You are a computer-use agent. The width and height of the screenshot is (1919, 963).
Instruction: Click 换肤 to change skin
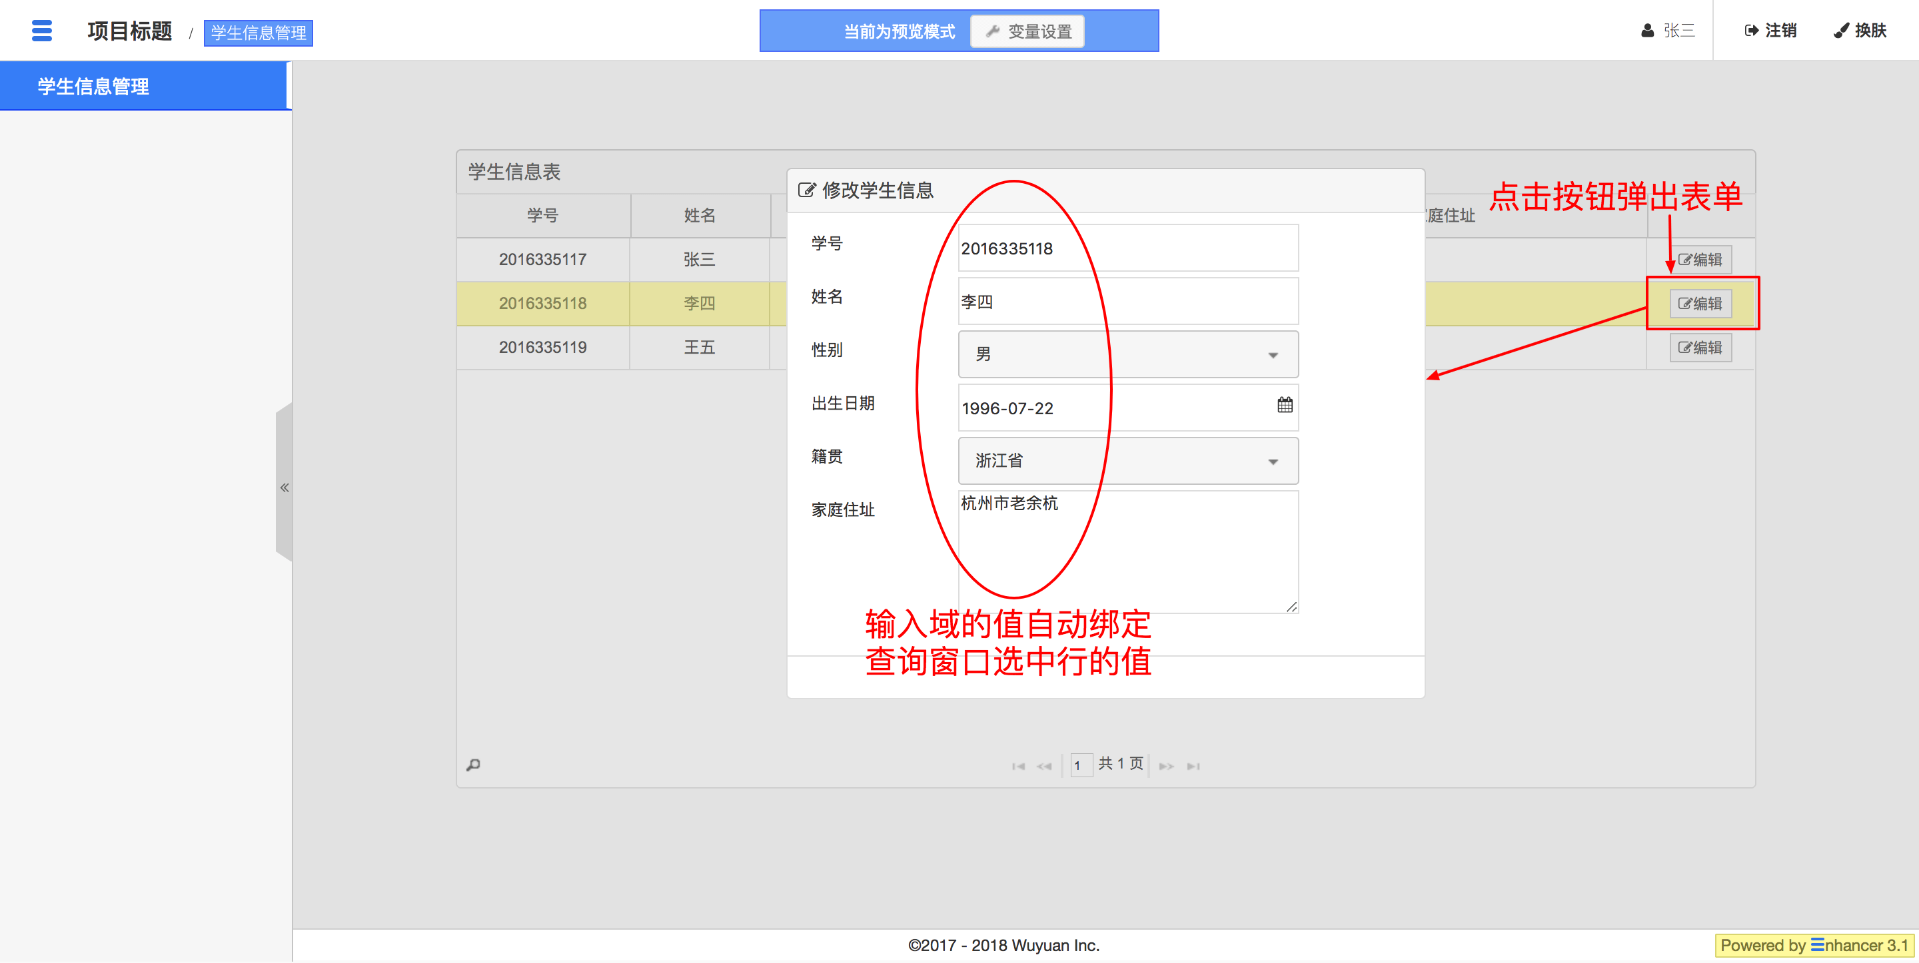coord(1860,31)
